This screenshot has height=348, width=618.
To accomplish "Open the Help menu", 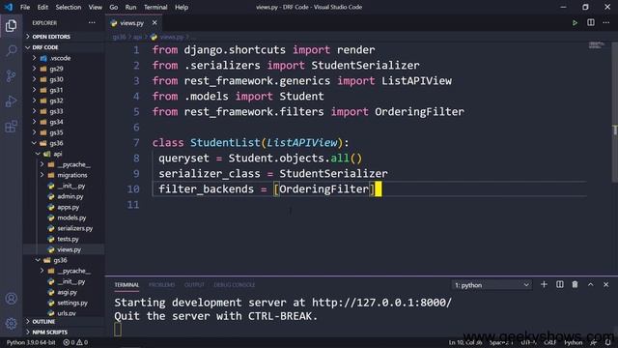I will tap(182, 7).
